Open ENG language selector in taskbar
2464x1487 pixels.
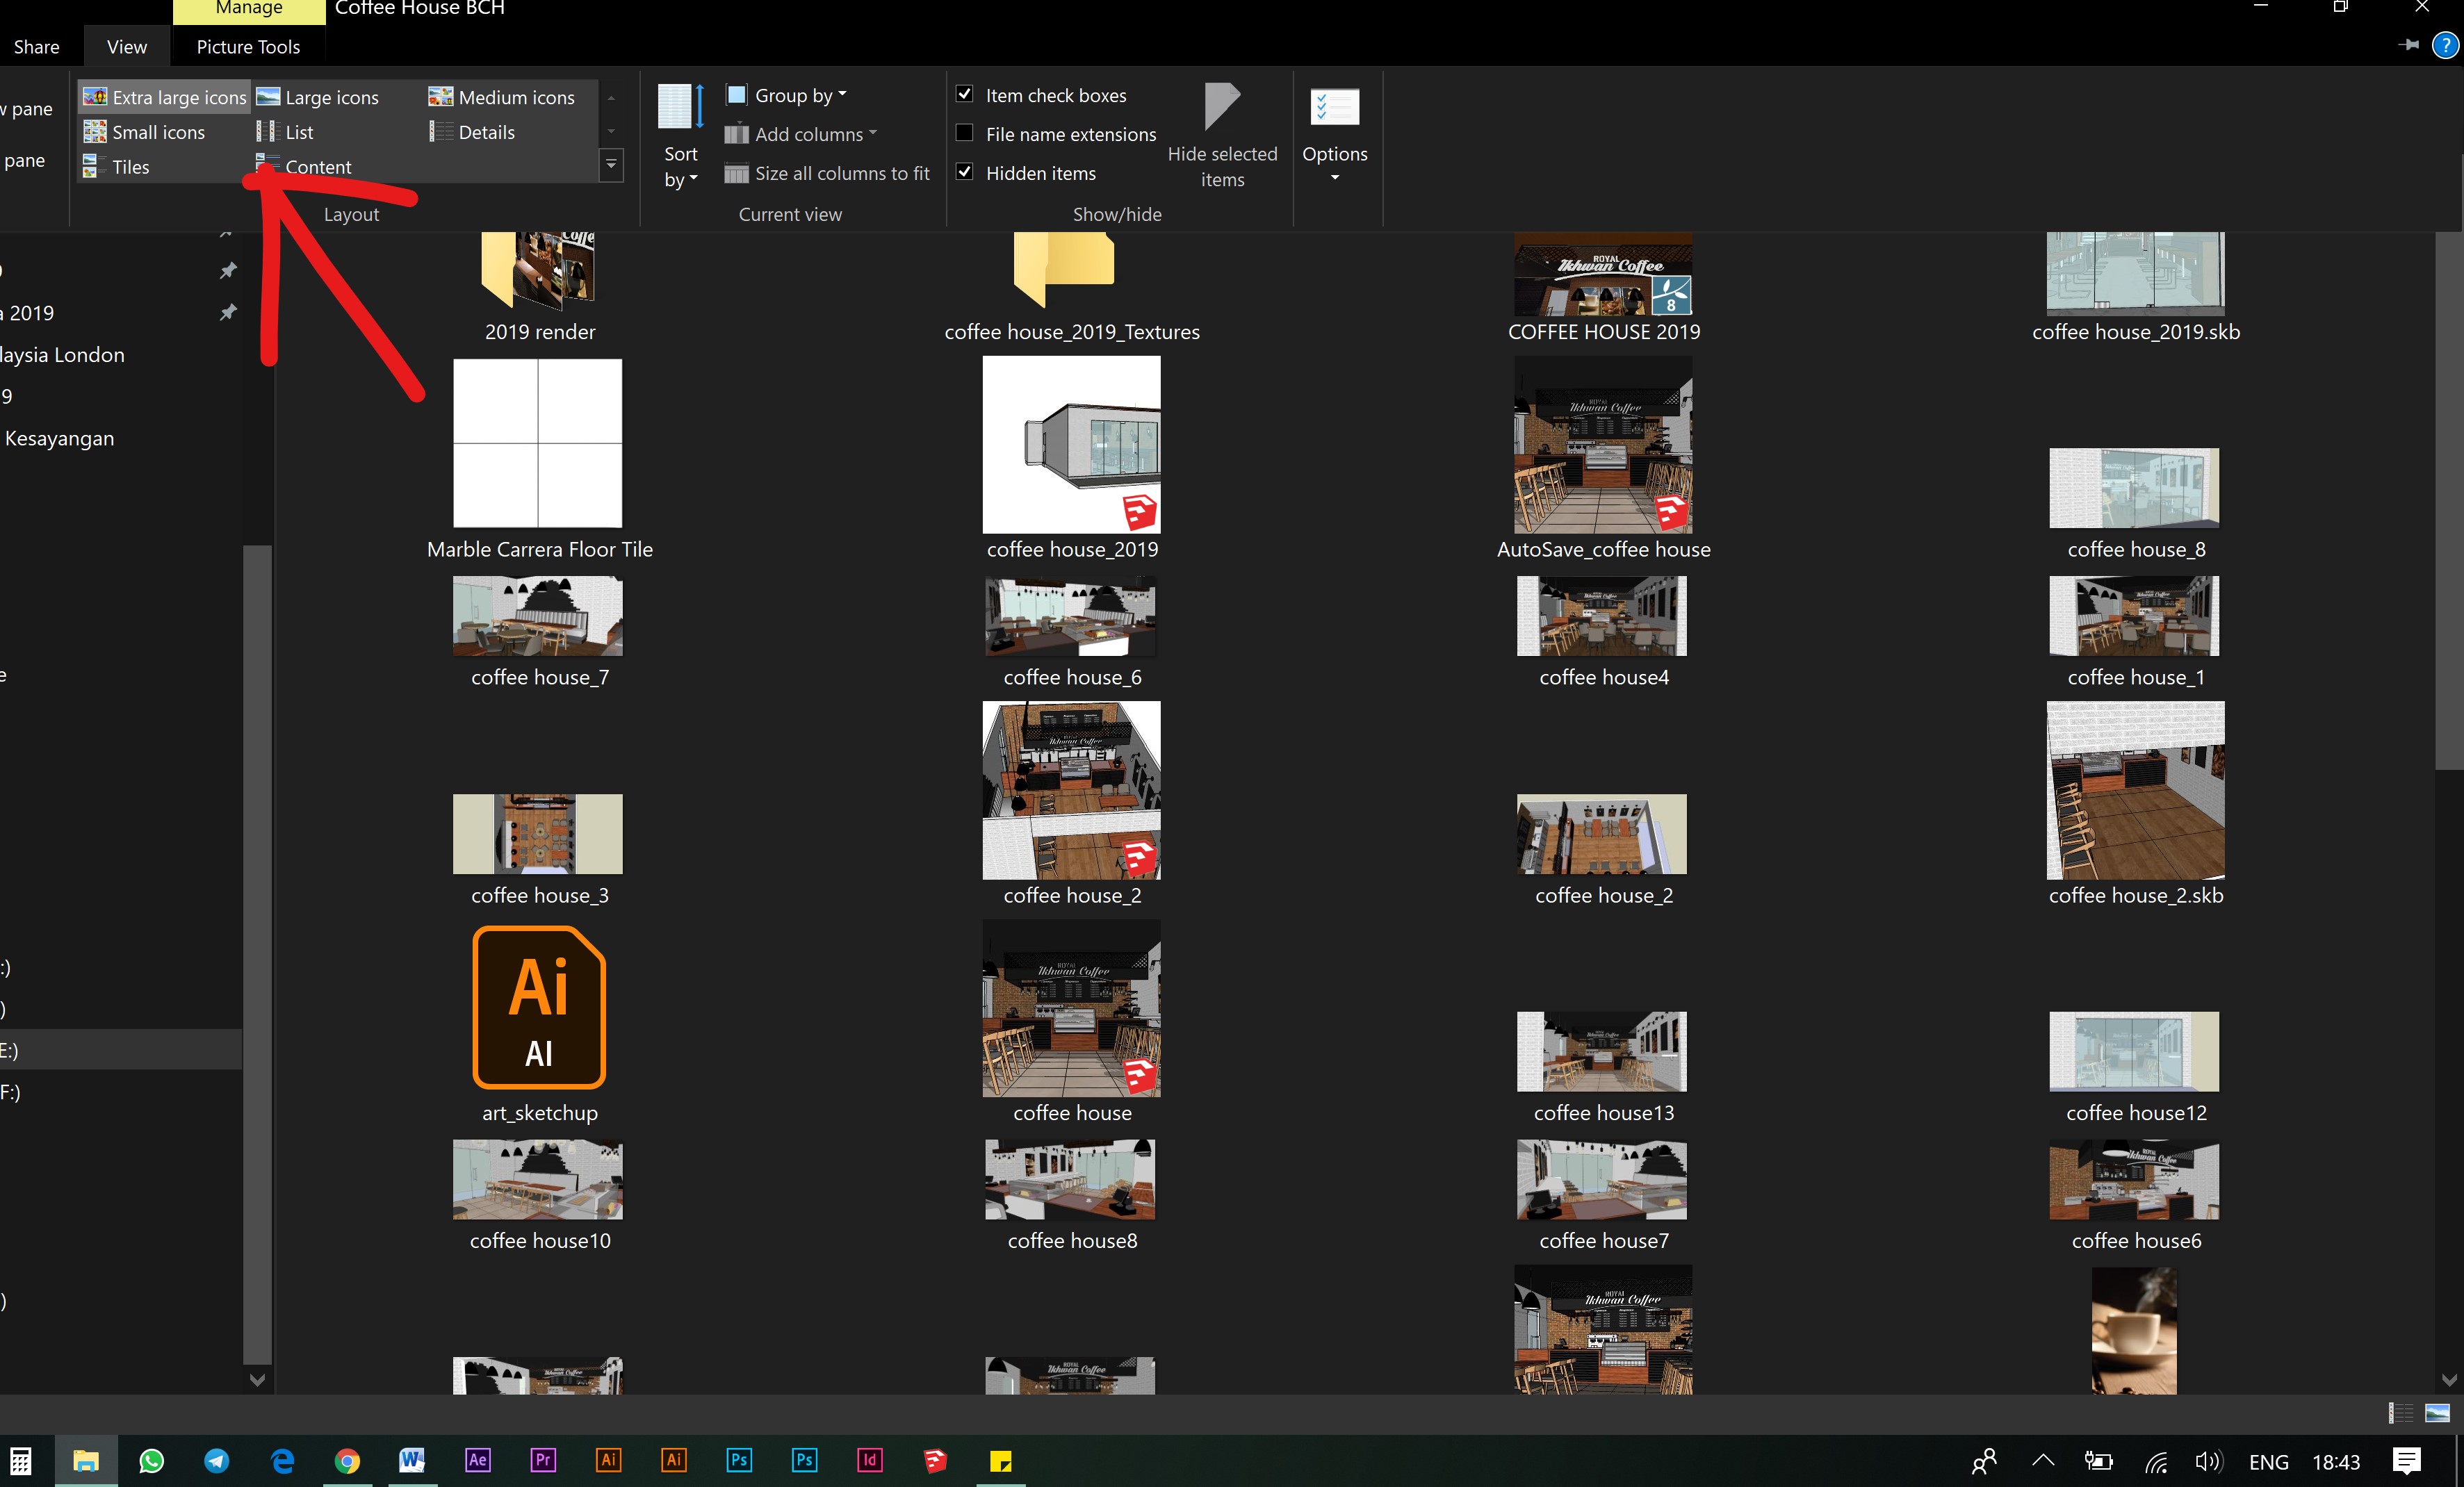(2268, 1462)
